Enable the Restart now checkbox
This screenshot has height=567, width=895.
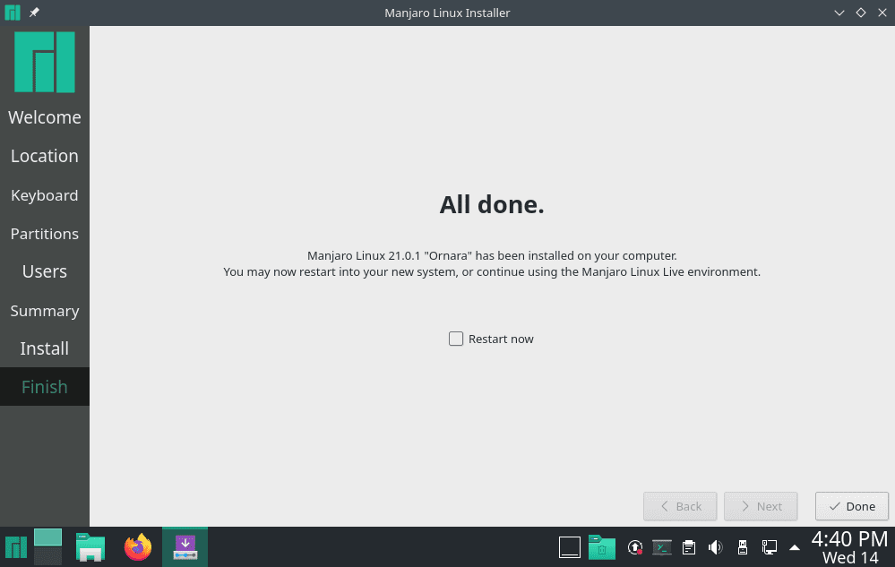pyautogui.click(x=456, y=339)
